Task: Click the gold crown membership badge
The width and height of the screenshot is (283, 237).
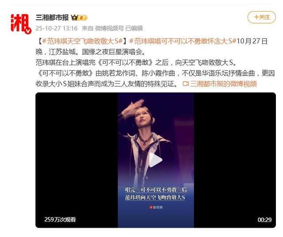Action: [x=79, y=18]
